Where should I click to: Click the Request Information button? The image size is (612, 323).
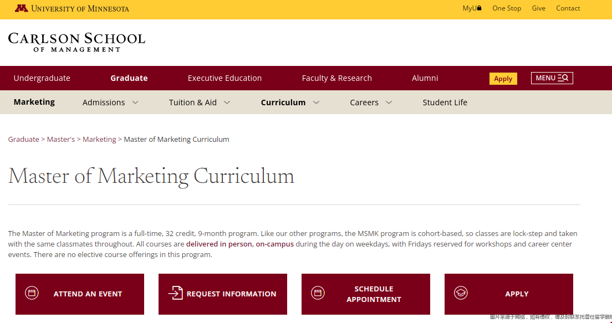coord(222,294)
